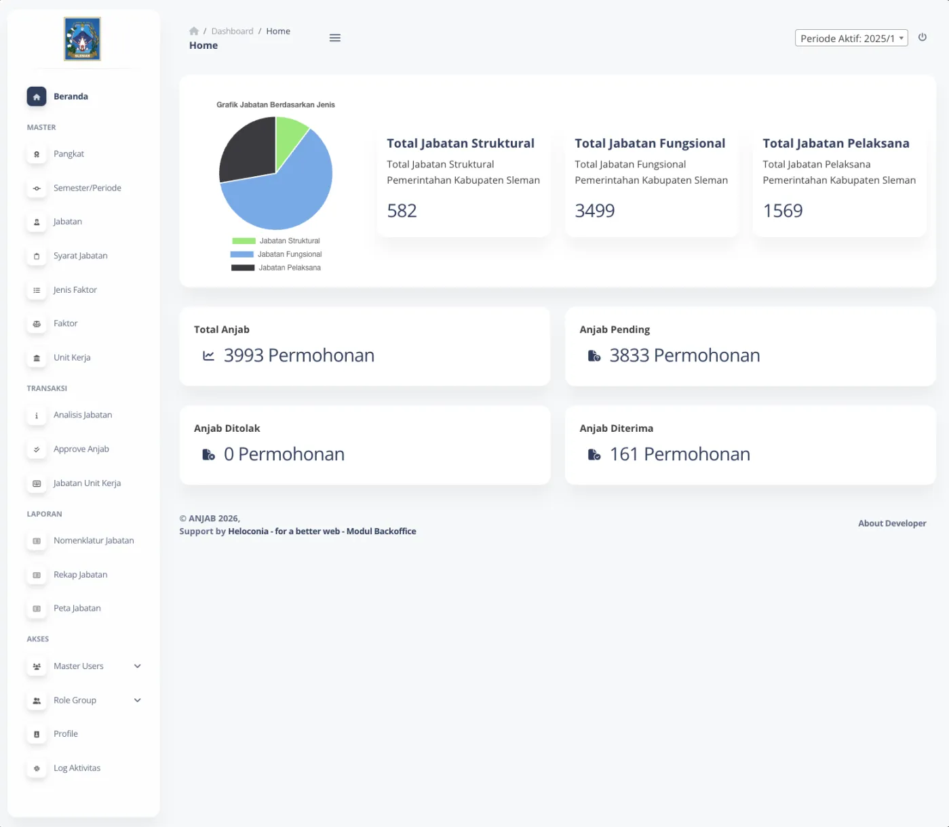This screenshot has height=827, width=949.
Task: Click the Analisis Jabatan info icon
Action: pyautogui.click(x=37, y=416)
